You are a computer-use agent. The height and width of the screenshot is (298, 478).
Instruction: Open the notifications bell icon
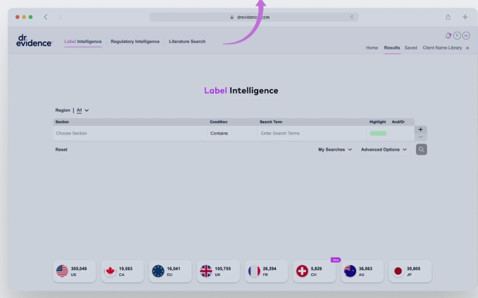point(448,35)
